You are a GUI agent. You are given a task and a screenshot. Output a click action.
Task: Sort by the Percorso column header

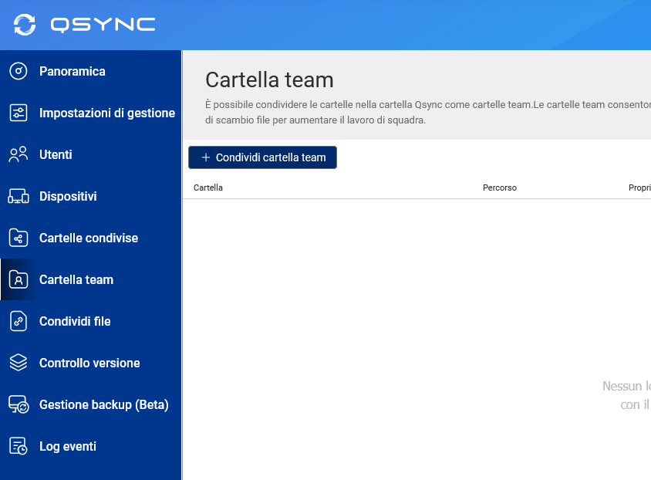point(499,188)
